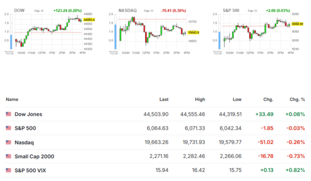
Task: Click the Feb 11 date on NASDAQ chart
Action: point(149,11)
